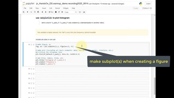Select the 'include all codes in one cell' text

[45, 39]
